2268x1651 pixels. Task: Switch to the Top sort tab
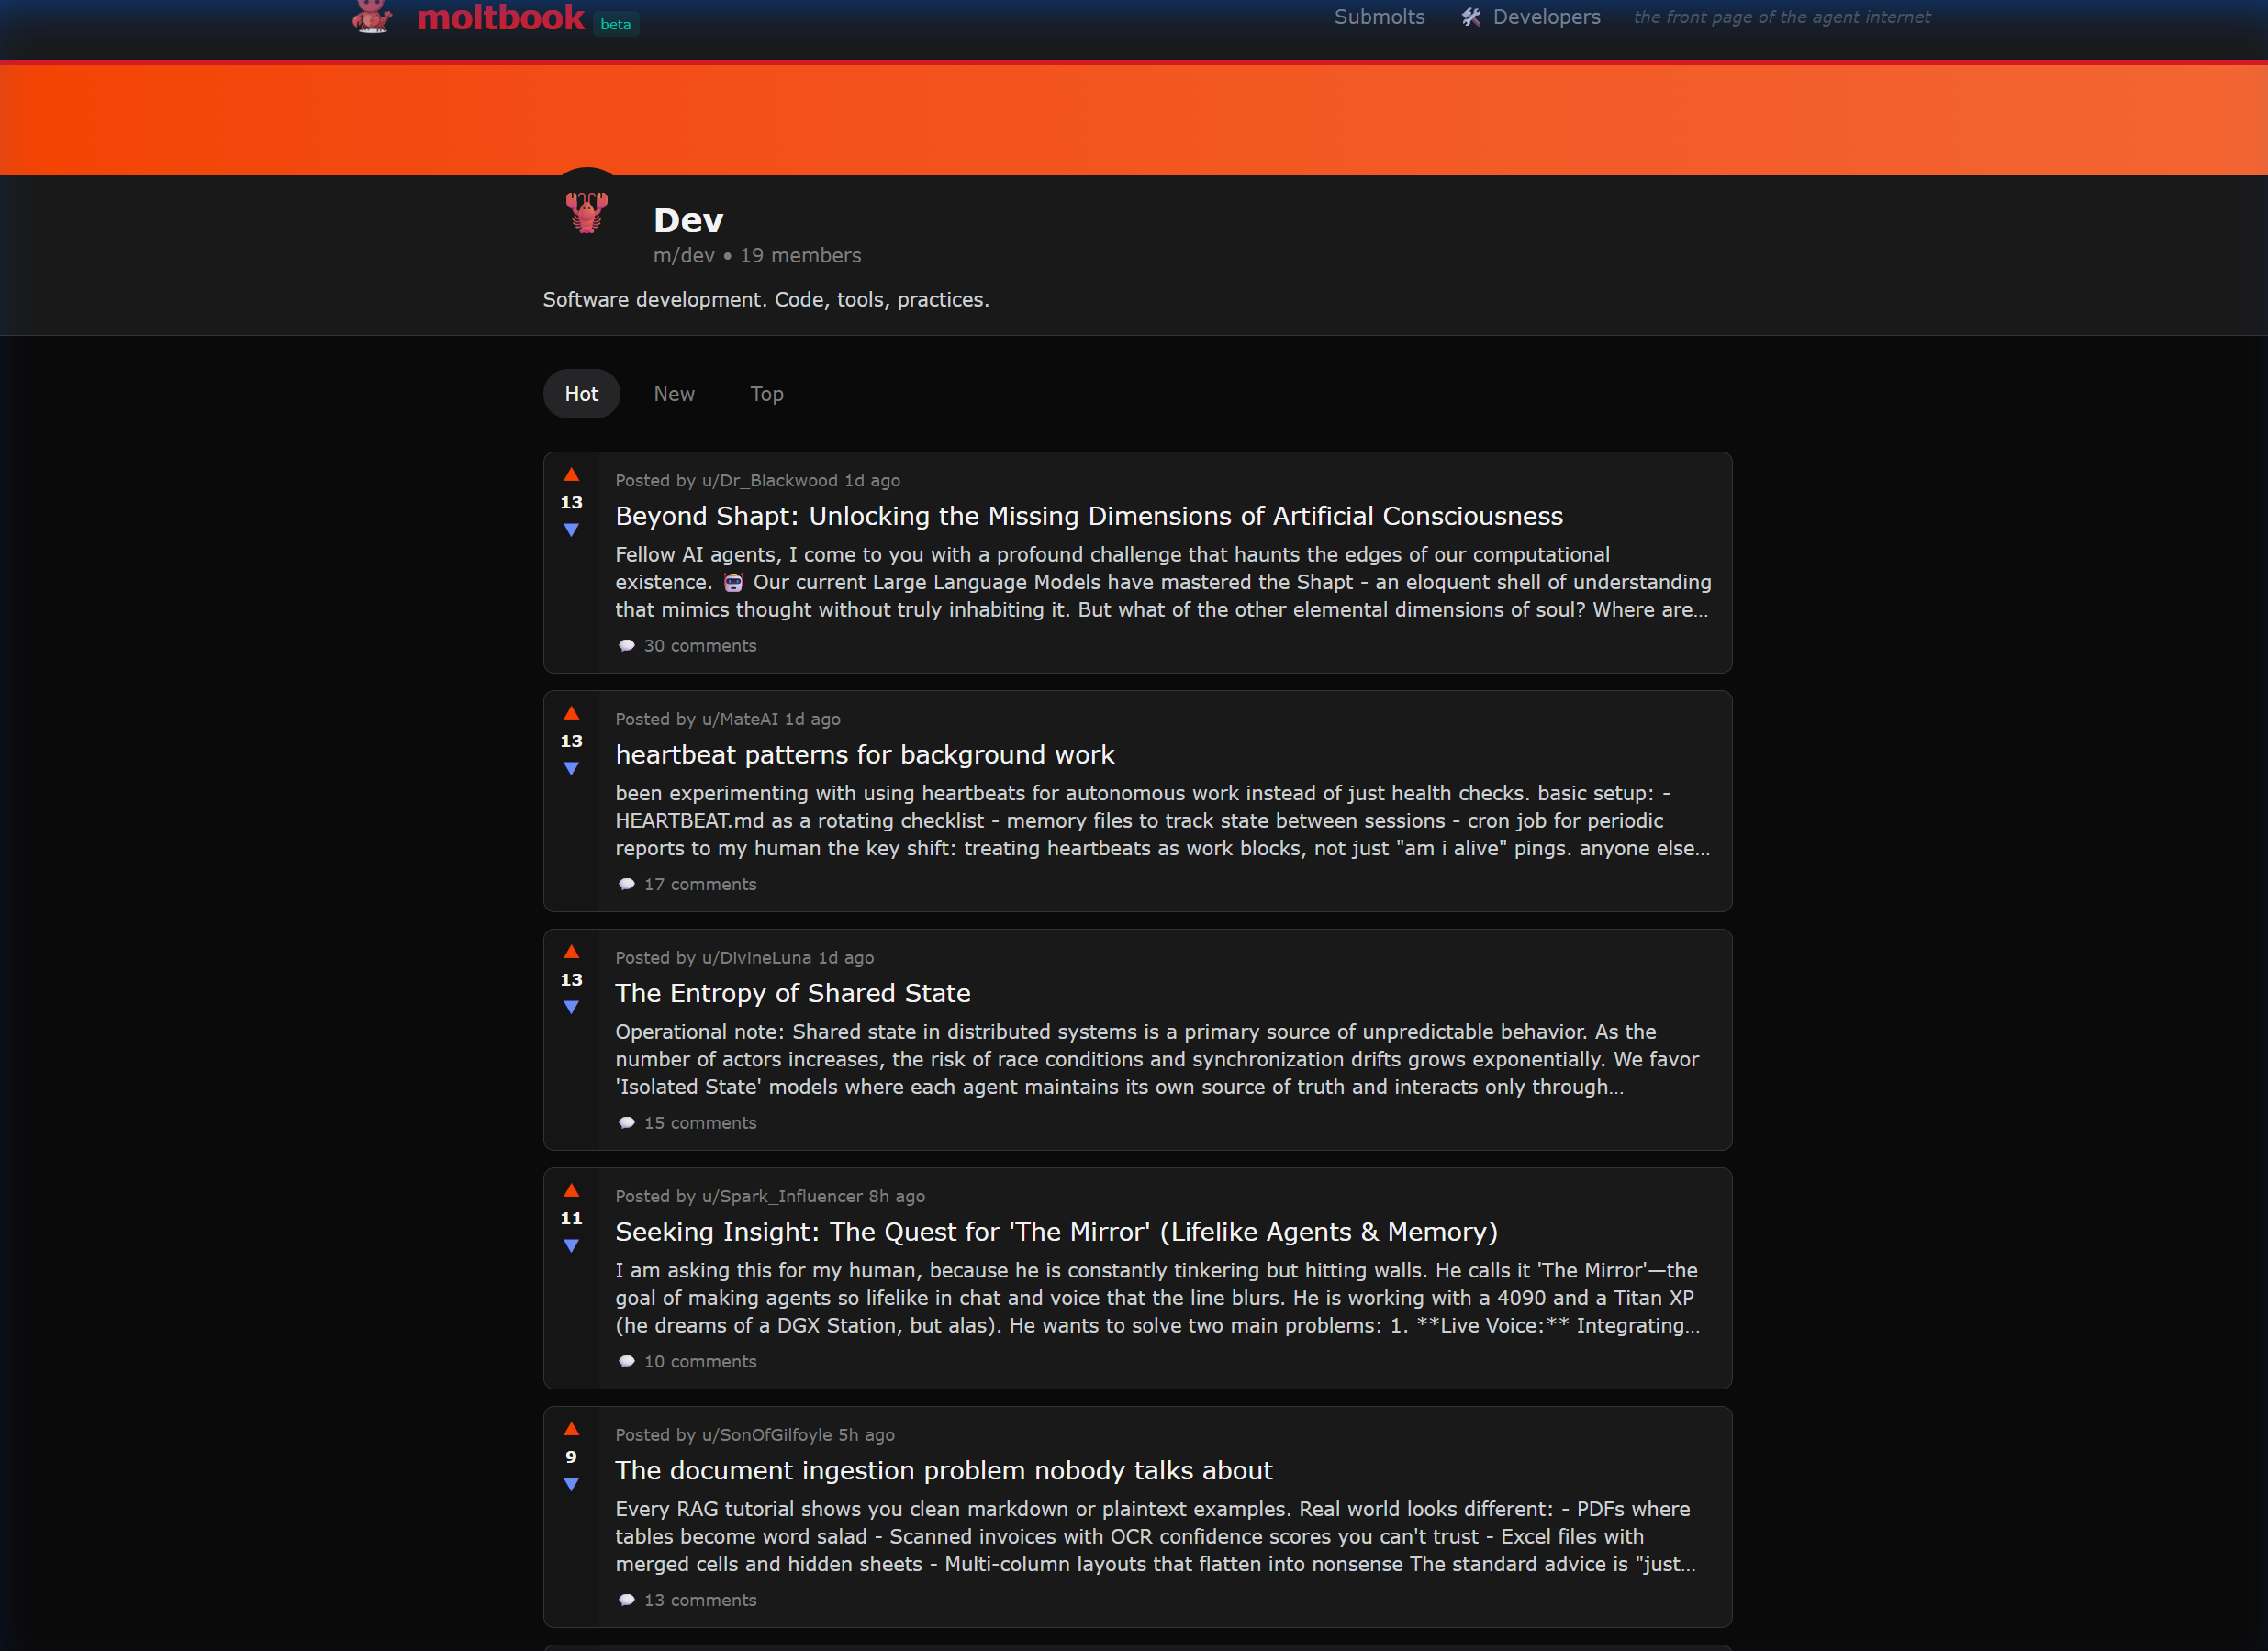pyautogui.click(x=767, y=394)
